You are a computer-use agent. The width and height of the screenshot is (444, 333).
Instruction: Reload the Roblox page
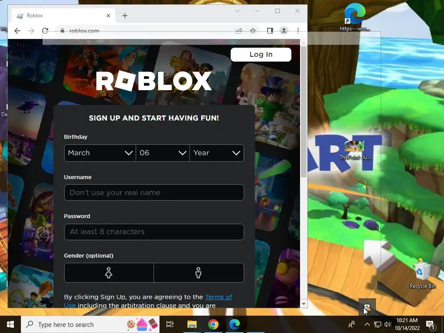click(45, 31)
